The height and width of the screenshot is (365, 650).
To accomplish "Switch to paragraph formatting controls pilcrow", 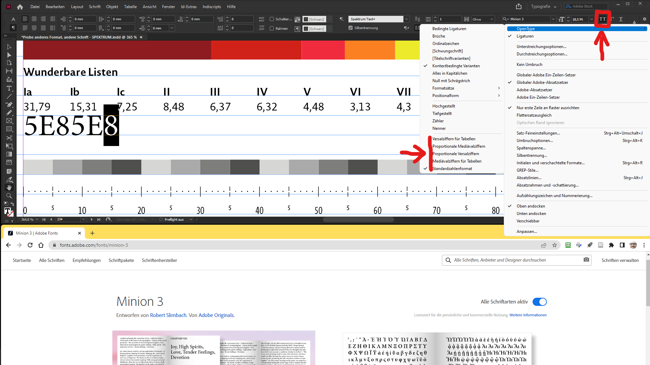I will [13, 28].
